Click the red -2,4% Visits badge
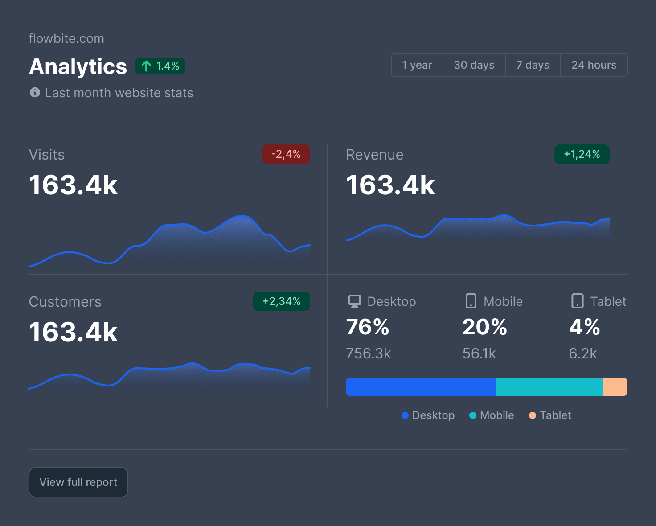656x526 pixels. tap(286, 154)
